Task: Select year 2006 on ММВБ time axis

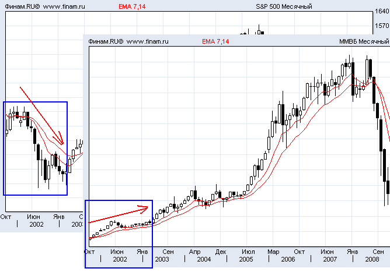Action: pos(288,259)
